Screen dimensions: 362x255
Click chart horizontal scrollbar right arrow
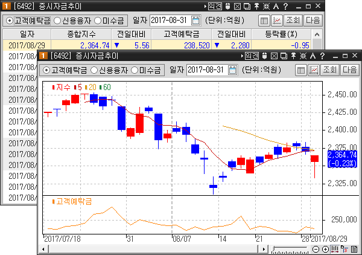[264, 249]
